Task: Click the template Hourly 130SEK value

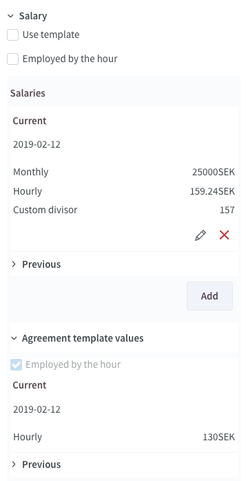Action: pyautogui.click(x=218, y=437)
